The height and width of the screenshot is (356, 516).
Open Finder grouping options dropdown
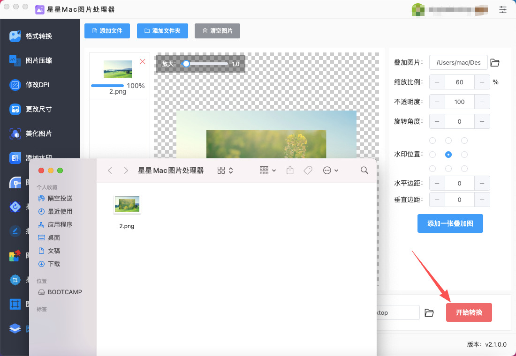click(x=267, y=171)
